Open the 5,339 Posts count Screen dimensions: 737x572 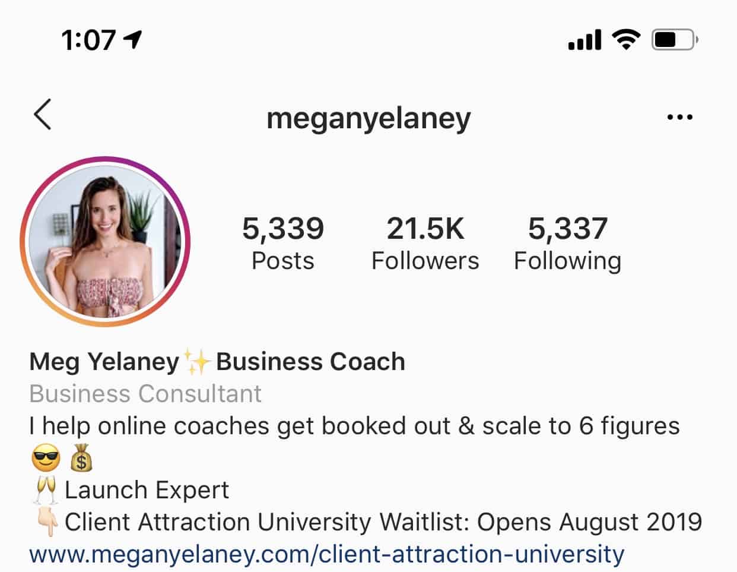[x=283, y=244]
